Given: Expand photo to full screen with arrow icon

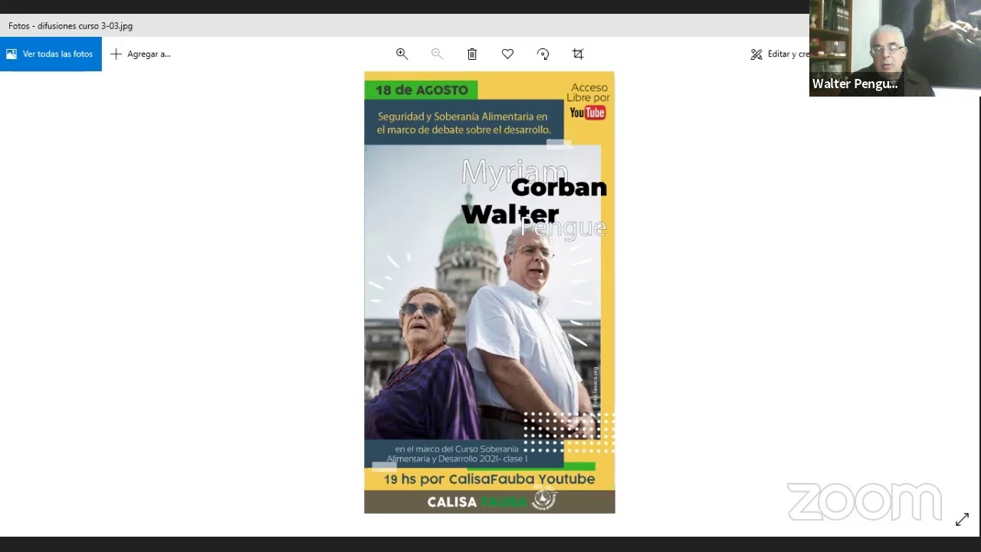Looking at the screenshot, I should 962,519.
